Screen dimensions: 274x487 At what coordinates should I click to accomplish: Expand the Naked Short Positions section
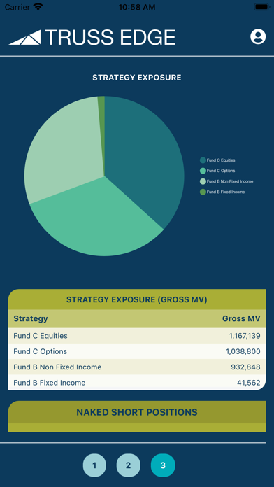(x=137, y=412)
